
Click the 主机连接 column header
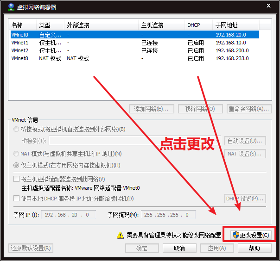[161, 25]
